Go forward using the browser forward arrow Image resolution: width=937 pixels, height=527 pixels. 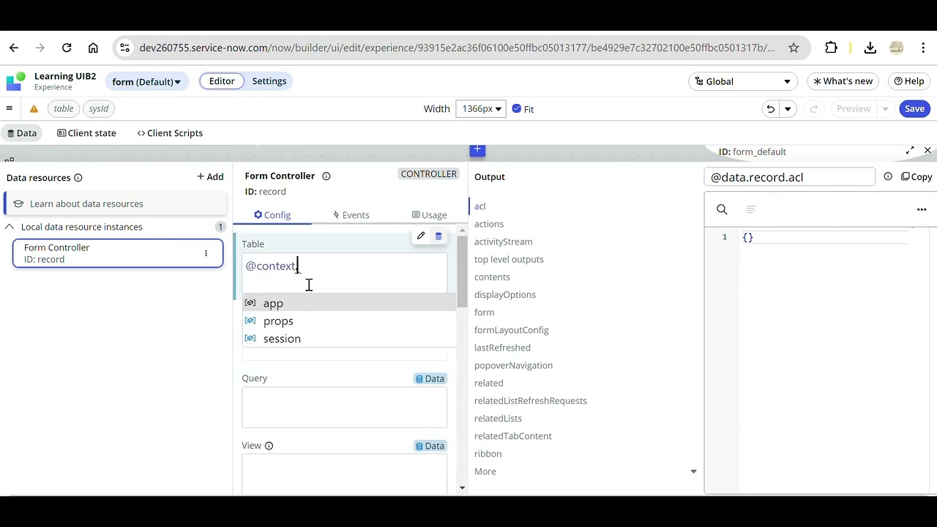point(40,48)
